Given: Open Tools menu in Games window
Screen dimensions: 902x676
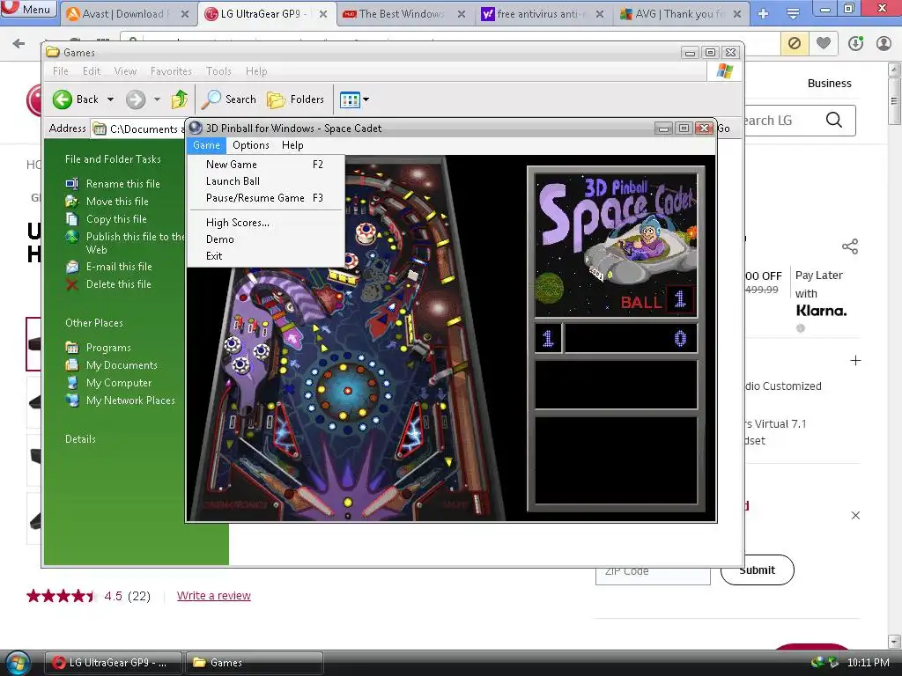Looking at the screenshot, I should [x=218, y=71].
